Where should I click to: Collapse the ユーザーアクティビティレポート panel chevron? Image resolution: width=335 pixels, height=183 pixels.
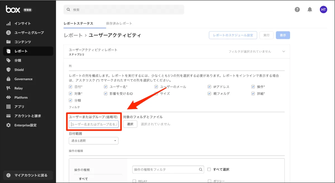point(284,51)
